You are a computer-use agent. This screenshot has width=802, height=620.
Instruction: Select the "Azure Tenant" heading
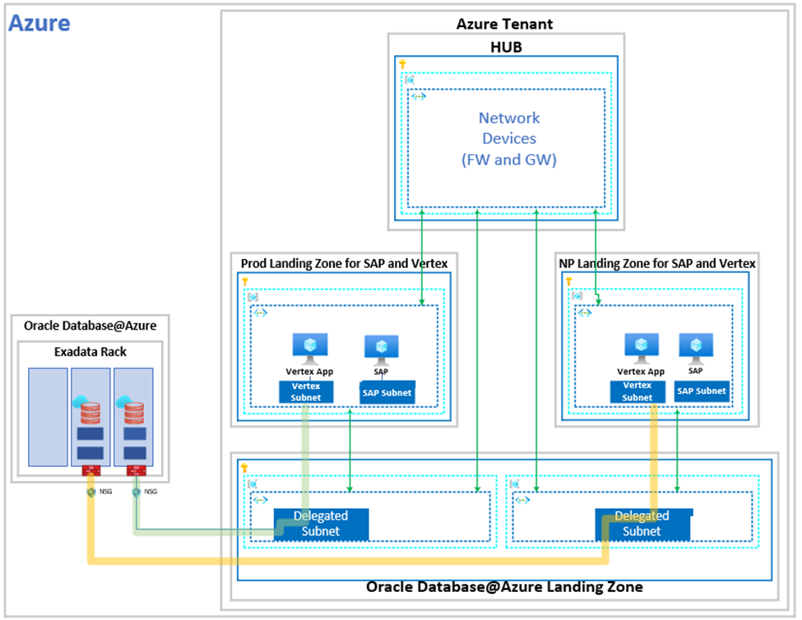[504, 24]
